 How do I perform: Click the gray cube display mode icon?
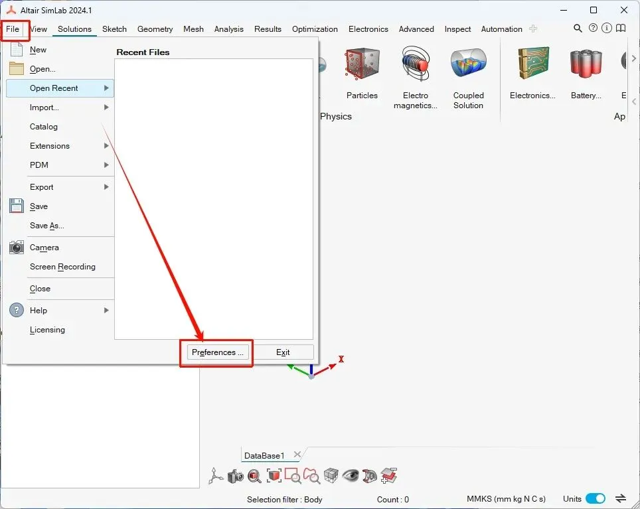[331, 476]
